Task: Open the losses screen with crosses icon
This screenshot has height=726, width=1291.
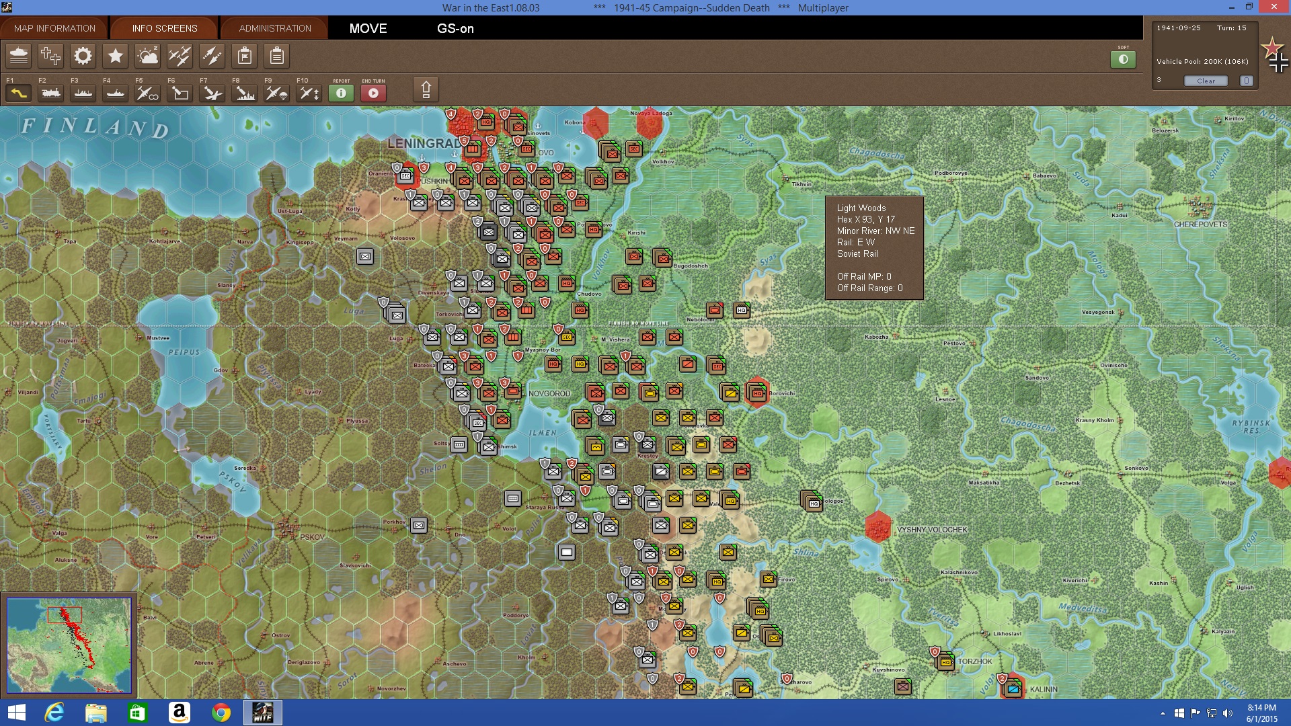Action: [x=50, y=56]
